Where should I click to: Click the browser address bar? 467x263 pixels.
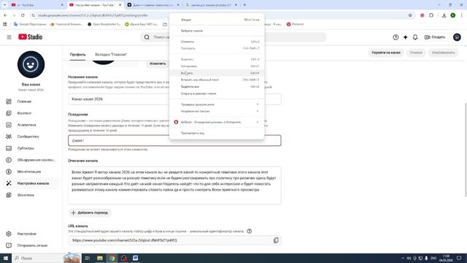click(220, 15)
